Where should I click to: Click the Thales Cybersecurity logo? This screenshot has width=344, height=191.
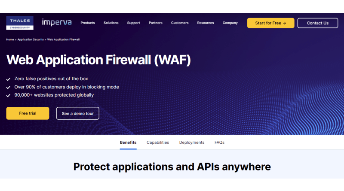[20, 23]
